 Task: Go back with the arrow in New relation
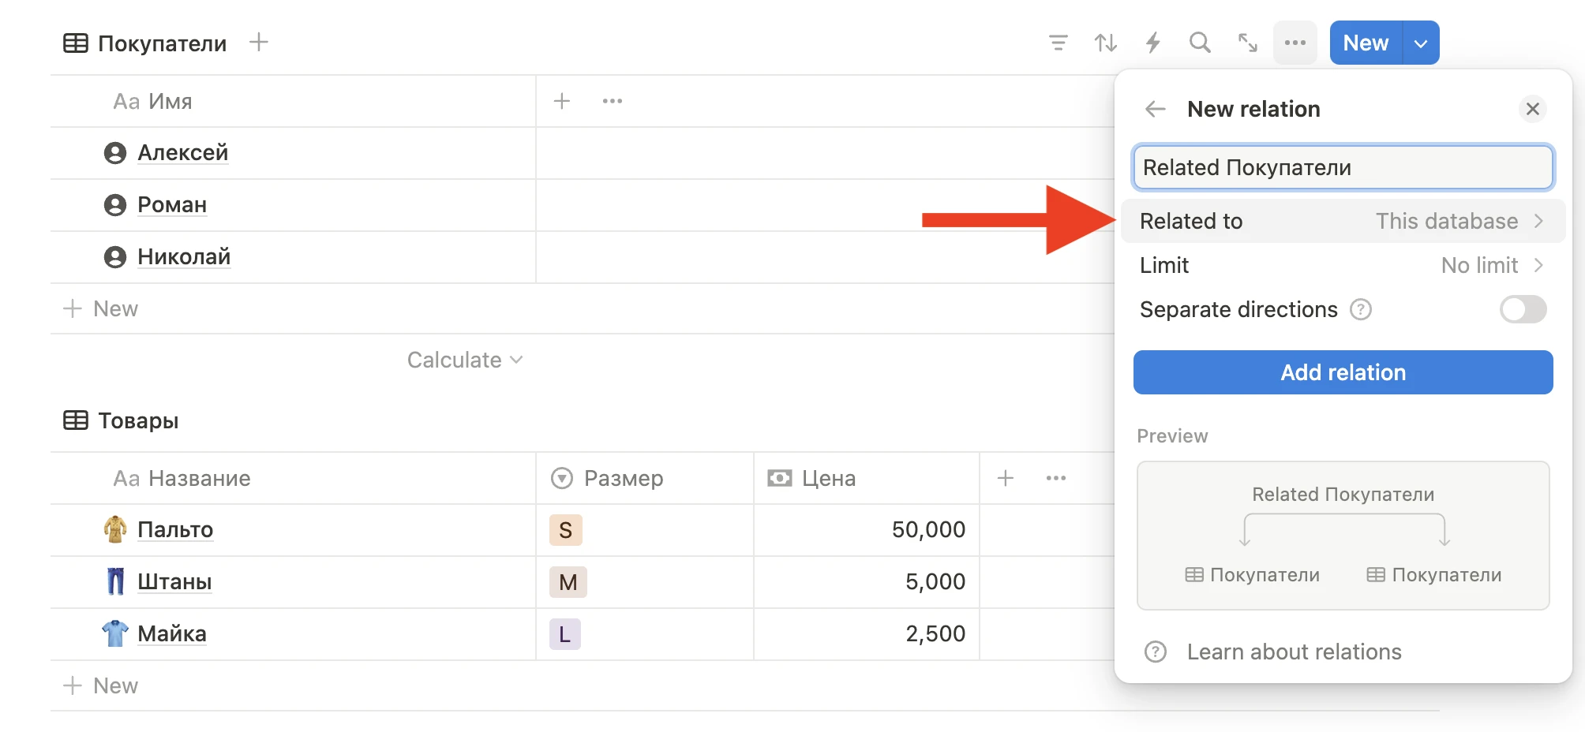[x=1156, y=109]
